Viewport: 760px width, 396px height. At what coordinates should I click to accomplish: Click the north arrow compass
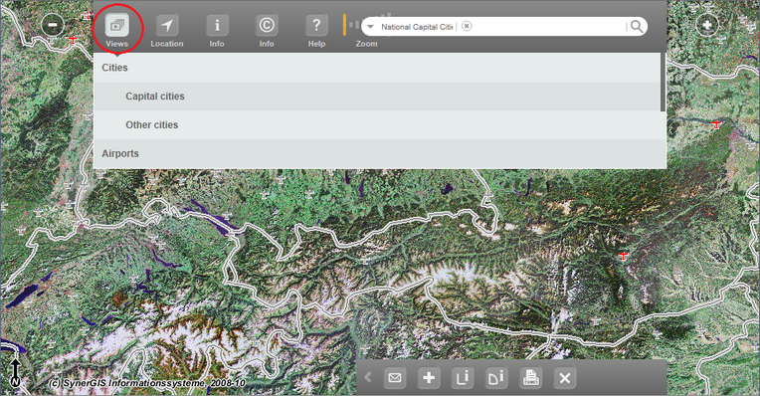point(16,372)
